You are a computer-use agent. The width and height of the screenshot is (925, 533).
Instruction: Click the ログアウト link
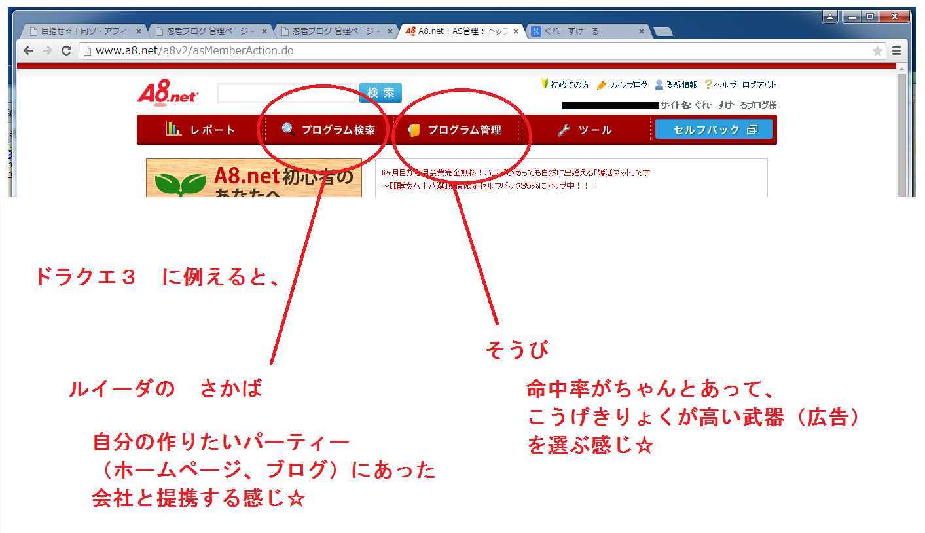[x=759, y=85]
